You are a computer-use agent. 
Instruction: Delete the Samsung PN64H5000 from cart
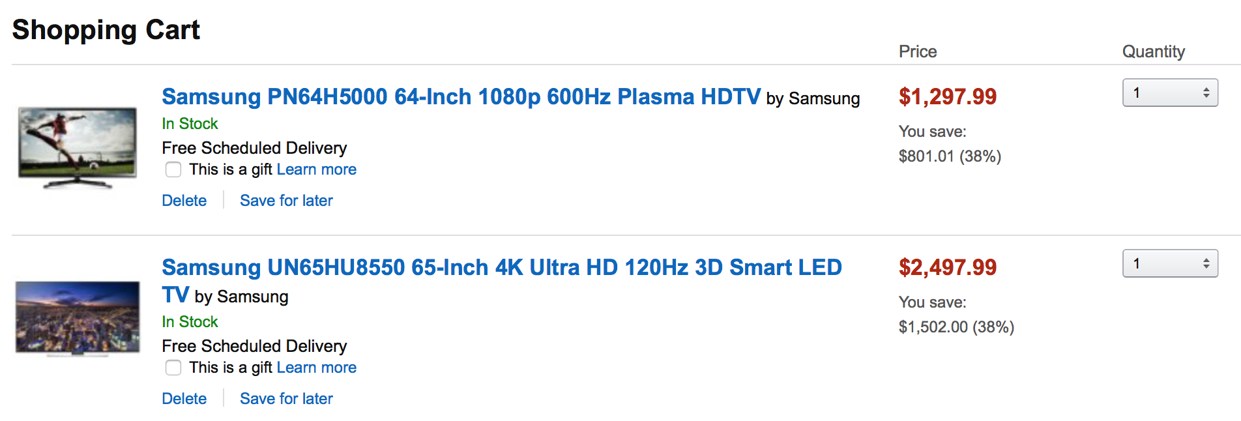tap(184, 201)
